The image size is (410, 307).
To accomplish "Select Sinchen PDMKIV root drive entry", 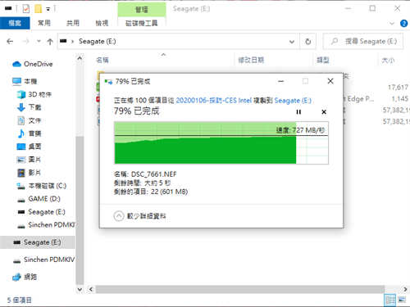I will tap(43, 260).
